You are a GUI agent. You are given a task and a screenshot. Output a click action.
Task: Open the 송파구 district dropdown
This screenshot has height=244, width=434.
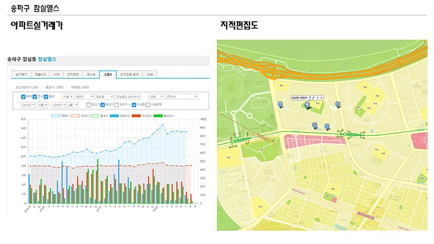point(84,97)
